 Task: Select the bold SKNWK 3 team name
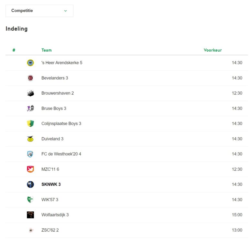(x=51, y=185)
